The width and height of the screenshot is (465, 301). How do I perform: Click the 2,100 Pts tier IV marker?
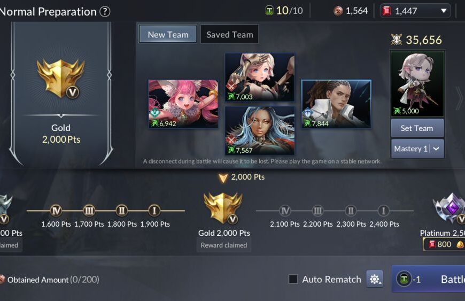click(x=285, y=211)
